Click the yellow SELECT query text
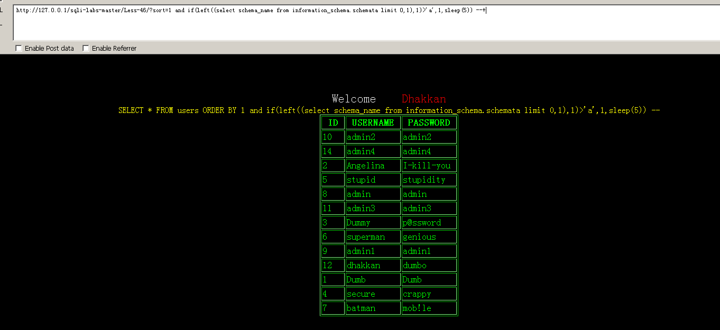The height and width of the screenshot is (330, 720). click(389, 110)
